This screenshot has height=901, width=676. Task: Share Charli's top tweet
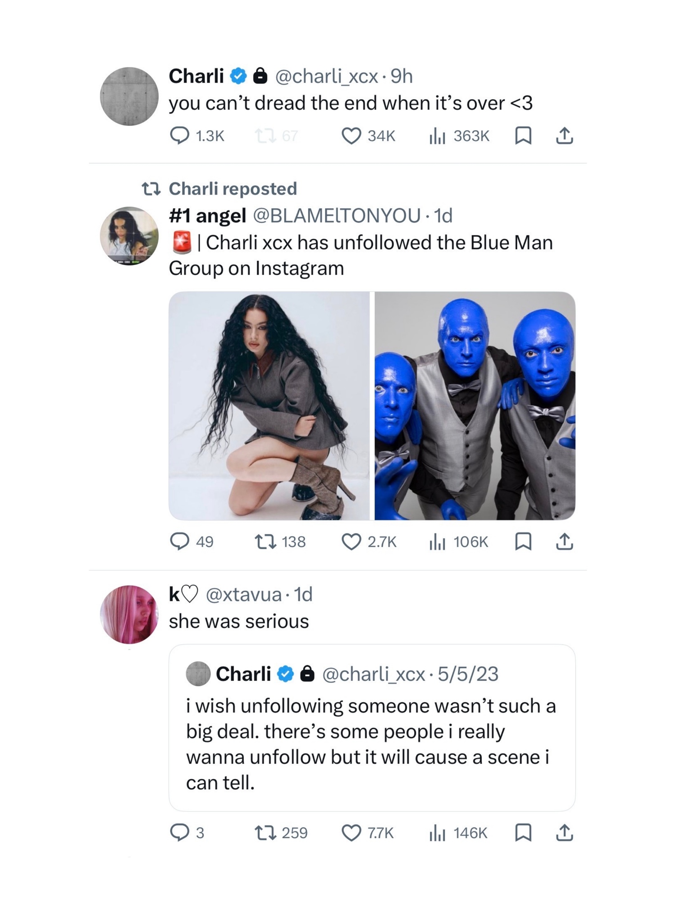(x=565, y=136)
